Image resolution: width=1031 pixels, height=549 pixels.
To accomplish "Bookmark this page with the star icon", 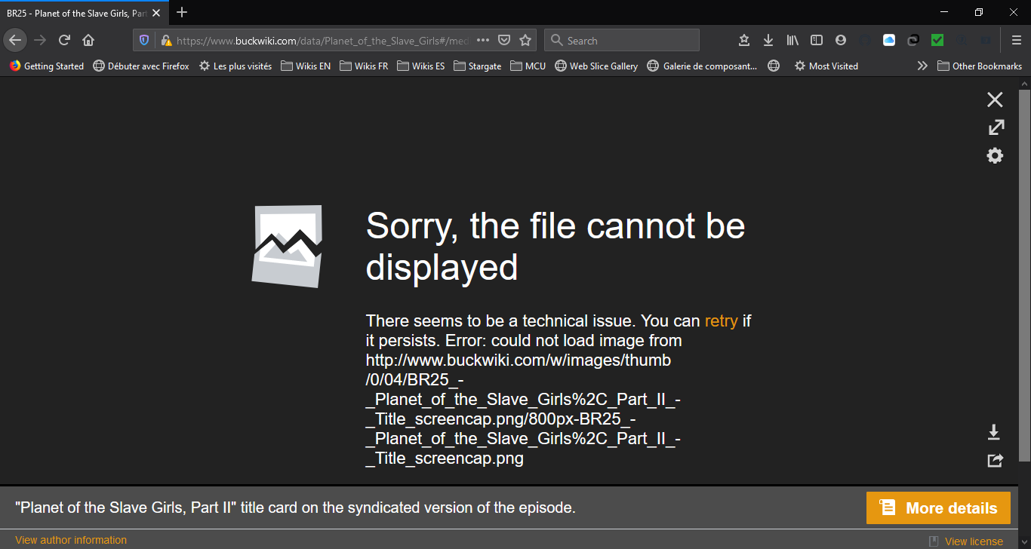I will click(525, 40).
